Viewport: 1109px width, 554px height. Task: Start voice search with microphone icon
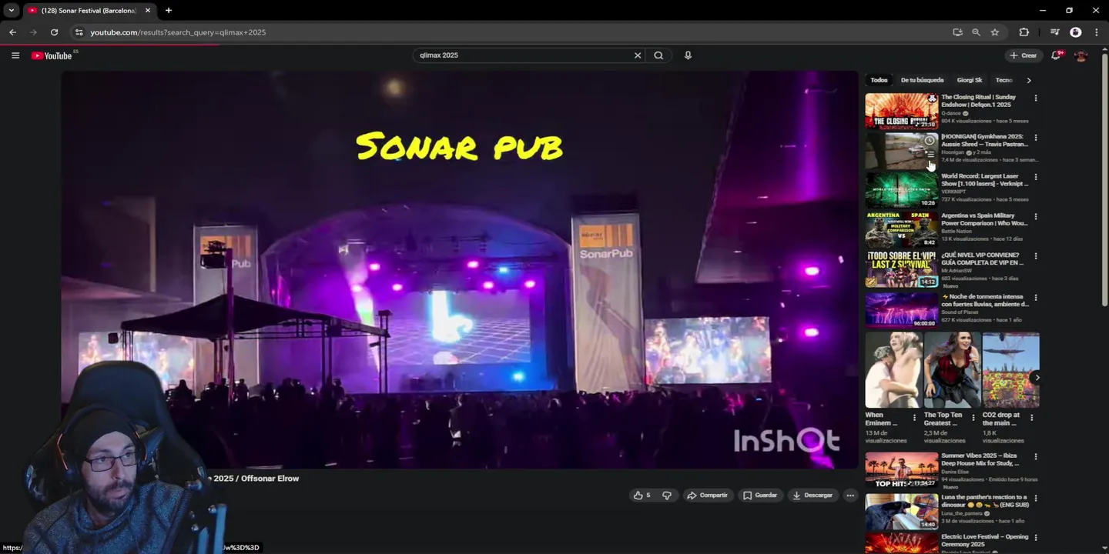(x=688, y=55)
